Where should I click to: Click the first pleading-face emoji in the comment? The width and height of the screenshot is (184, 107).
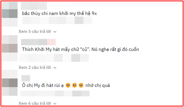click(68, 85)
